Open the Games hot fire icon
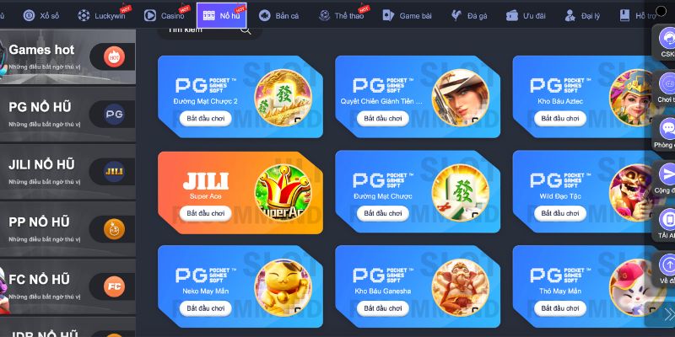Image resolution: width=675 pixels, height=337 pixels. 114,56
